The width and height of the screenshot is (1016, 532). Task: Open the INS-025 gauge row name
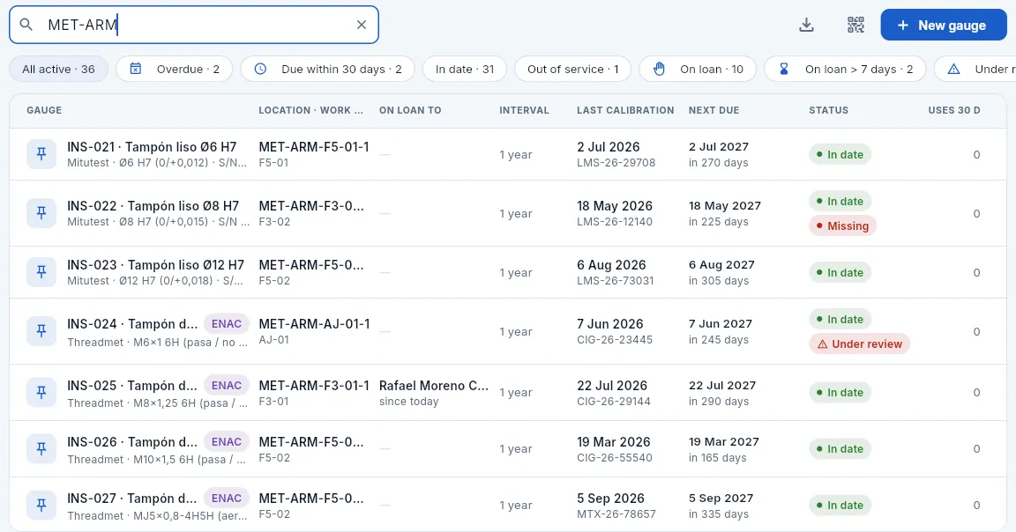click(132, 386)
